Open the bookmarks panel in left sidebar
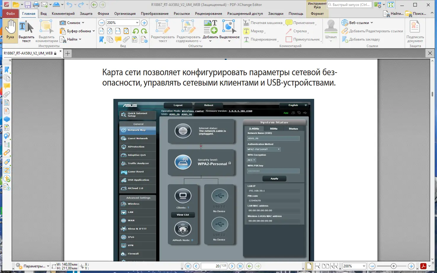This screenshot has width=437, height=273. pyautogui.click(x=7, y=70)
